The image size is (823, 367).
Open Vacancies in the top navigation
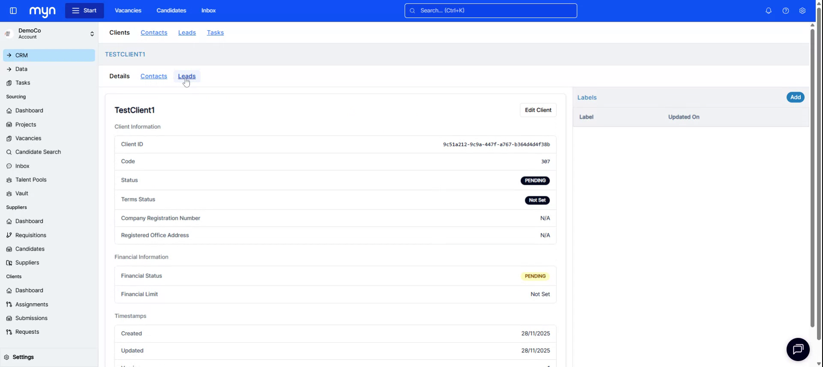point(128,11)
